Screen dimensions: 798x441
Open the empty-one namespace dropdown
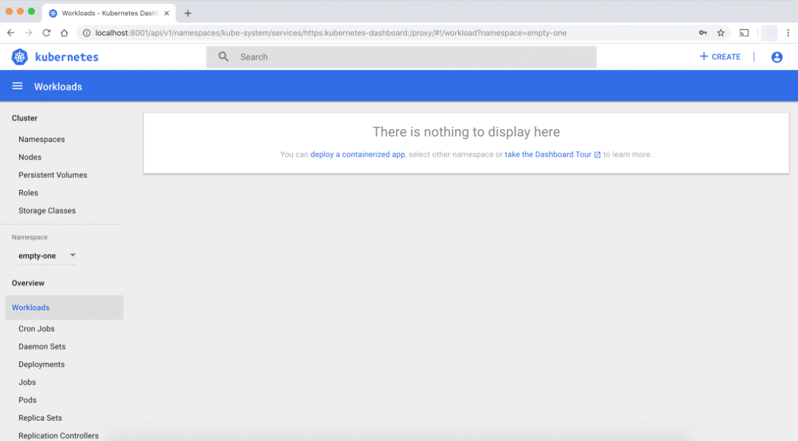click(47, 255)
